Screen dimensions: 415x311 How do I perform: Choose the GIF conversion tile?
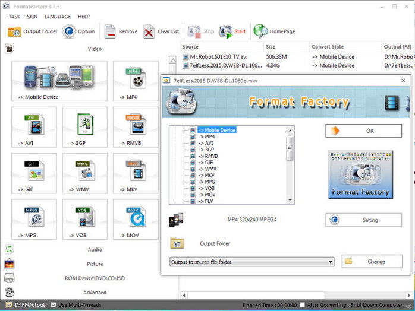coord(34,173)
